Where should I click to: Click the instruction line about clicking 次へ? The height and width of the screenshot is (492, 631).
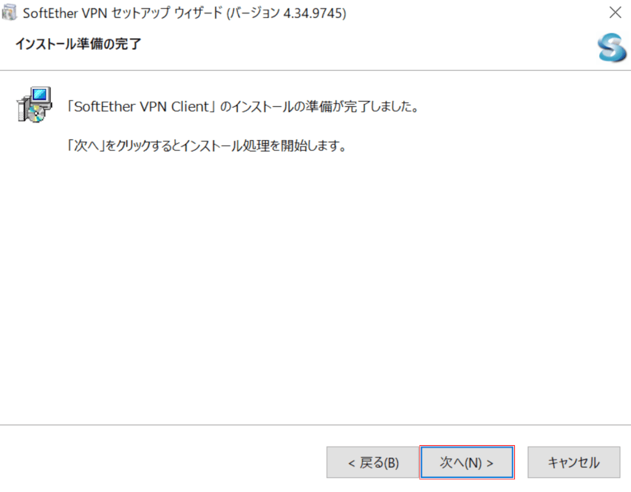click(x=207, y=145)
